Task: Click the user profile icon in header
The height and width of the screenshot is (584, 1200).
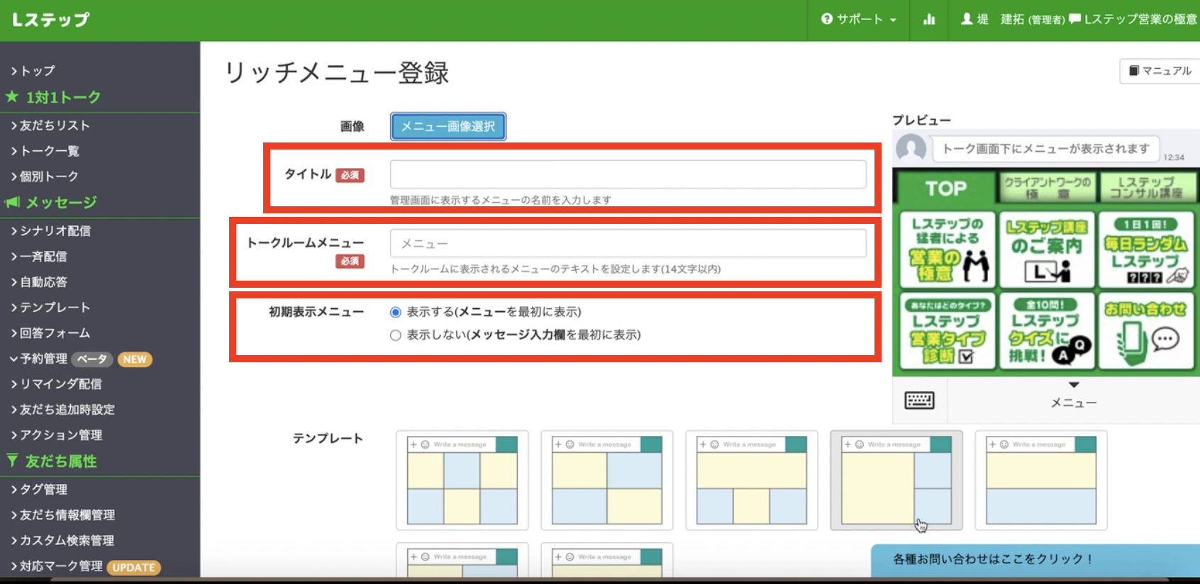Action: [x=967, y=19]
